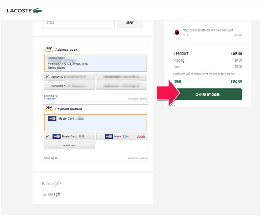Click the TETERBORO, NJ, 07608-1200 address line
The image size is (261, 216).
pyautogui.click(x=68, y=64)
